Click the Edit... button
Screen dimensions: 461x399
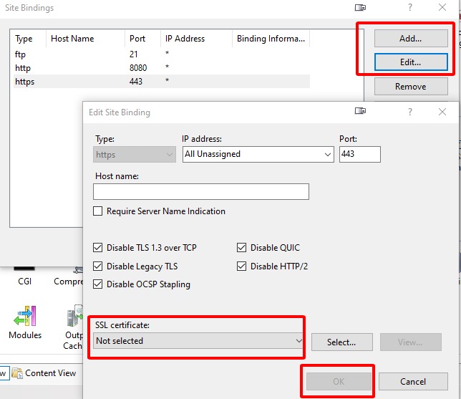[x=411, y=62]
